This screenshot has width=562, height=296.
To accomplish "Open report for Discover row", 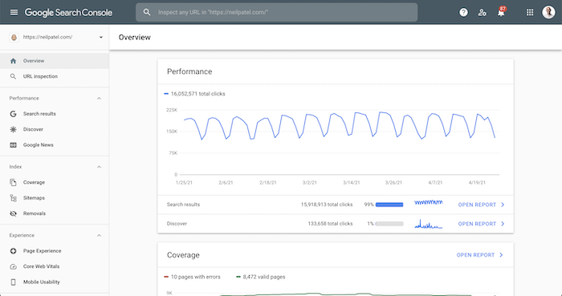I will point(477,224).
